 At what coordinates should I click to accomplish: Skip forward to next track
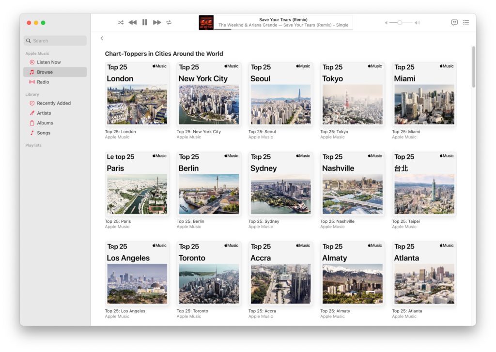[x=157, y=22]
